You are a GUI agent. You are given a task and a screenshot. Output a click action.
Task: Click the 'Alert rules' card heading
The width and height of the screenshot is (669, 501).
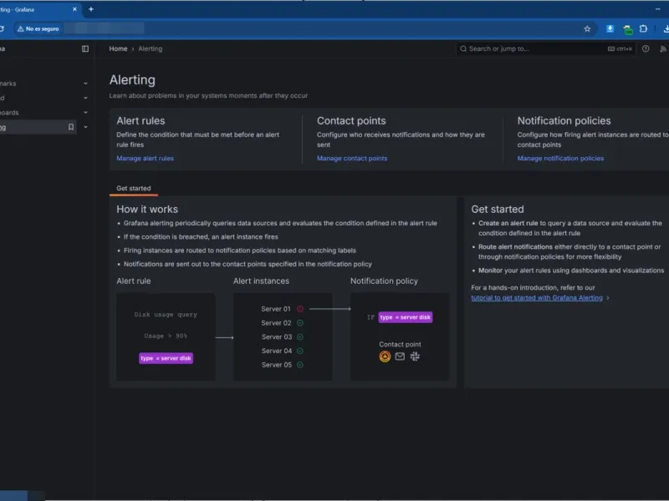tap(140, 121)
